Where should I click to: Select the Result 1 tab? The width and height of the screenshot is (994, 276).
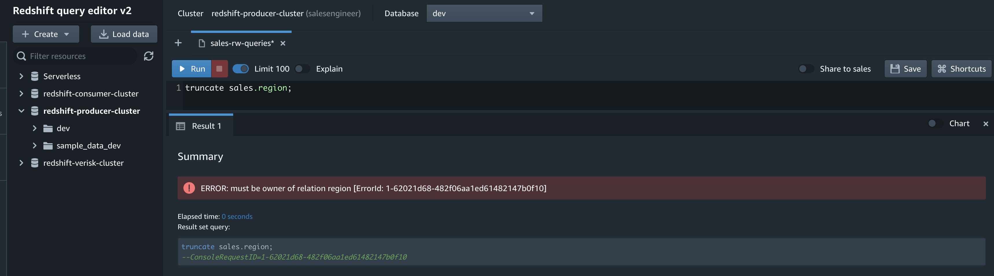point(201,126)
